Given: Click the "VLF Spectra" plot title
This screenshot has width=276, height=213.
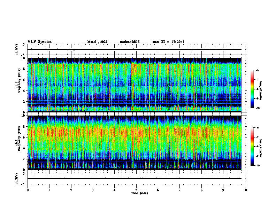Looking at the screenshot, I should [39, 42].
